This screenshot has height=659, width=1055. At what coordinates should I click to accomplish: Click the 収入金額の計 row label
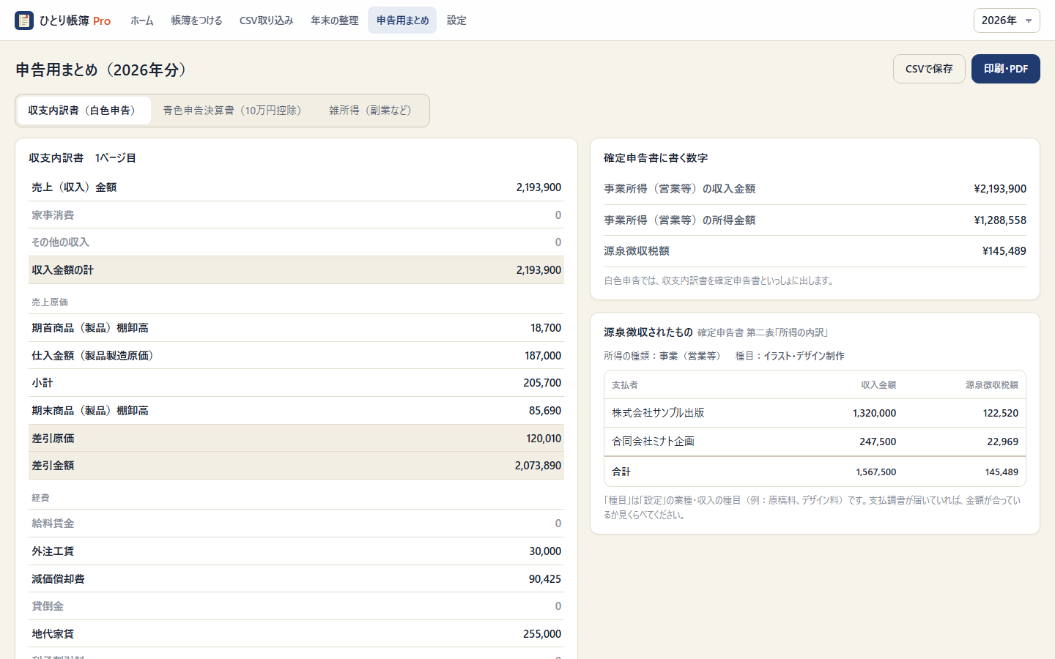point(62,270)
